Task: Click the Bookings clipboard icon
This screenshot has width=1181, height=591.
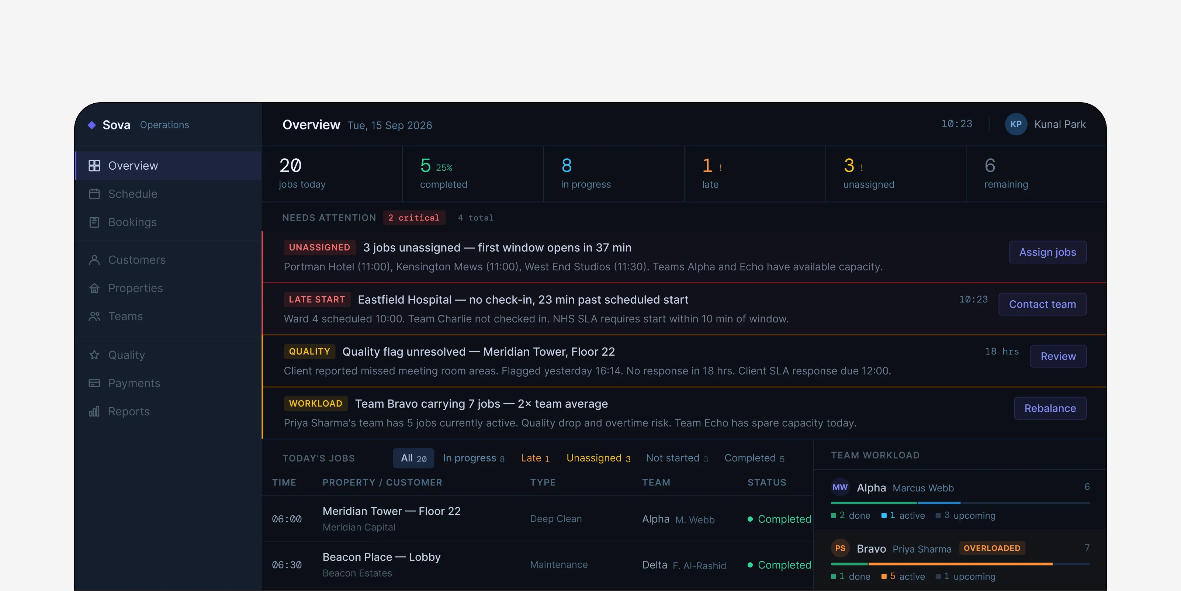Action: coord(94,222)
